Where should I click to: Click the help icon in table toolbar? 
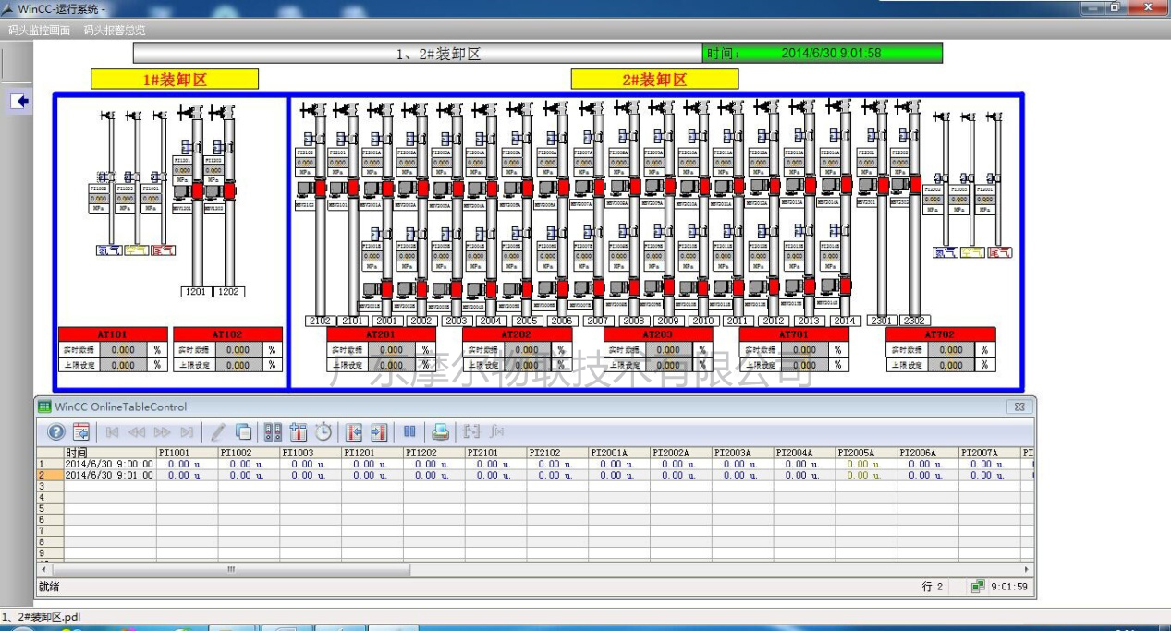click(56, 431)
